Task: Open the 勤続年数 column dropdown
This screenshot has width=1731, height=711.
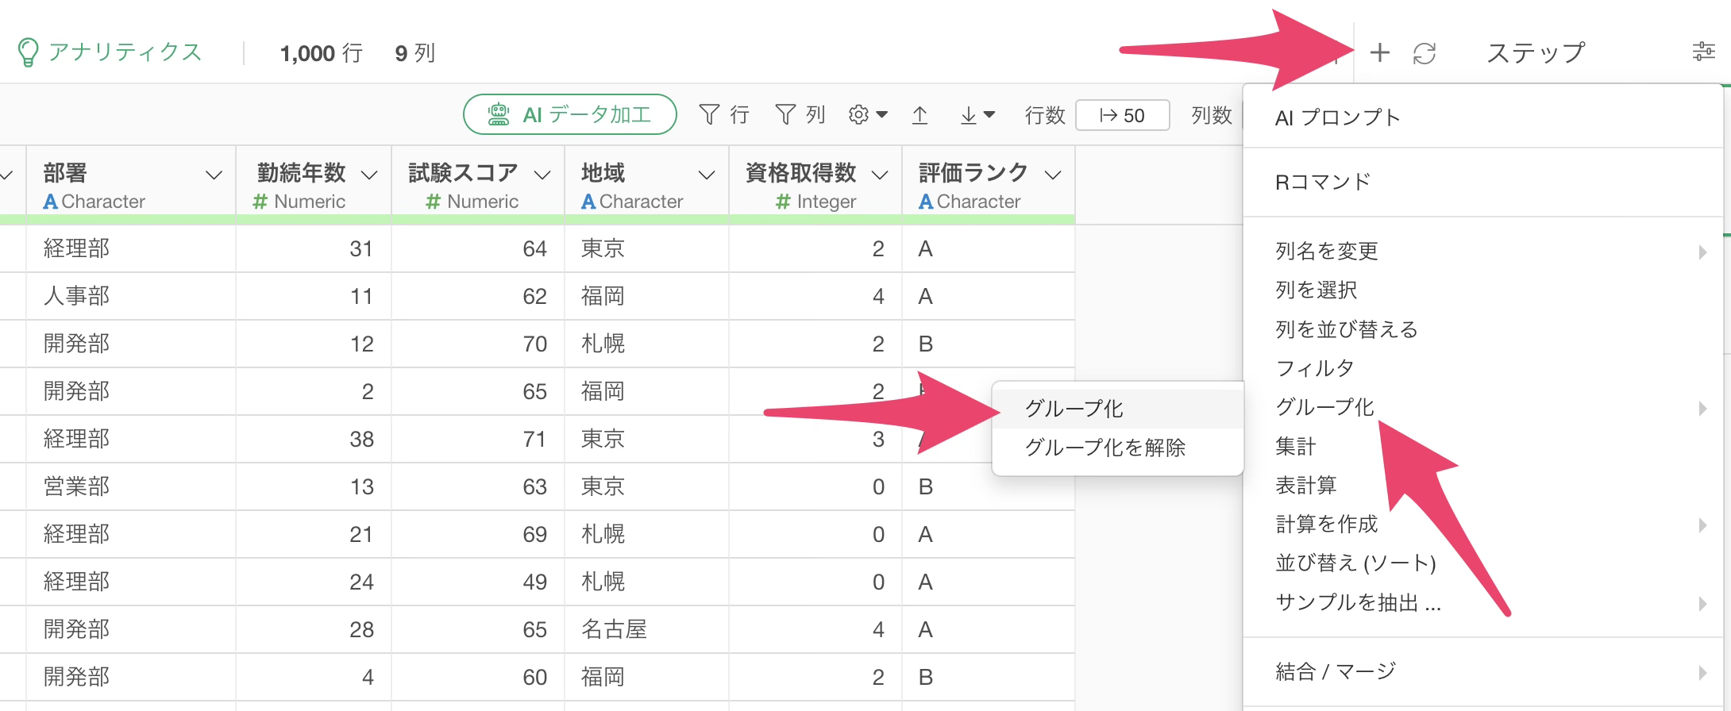Action: coord(369,175)
